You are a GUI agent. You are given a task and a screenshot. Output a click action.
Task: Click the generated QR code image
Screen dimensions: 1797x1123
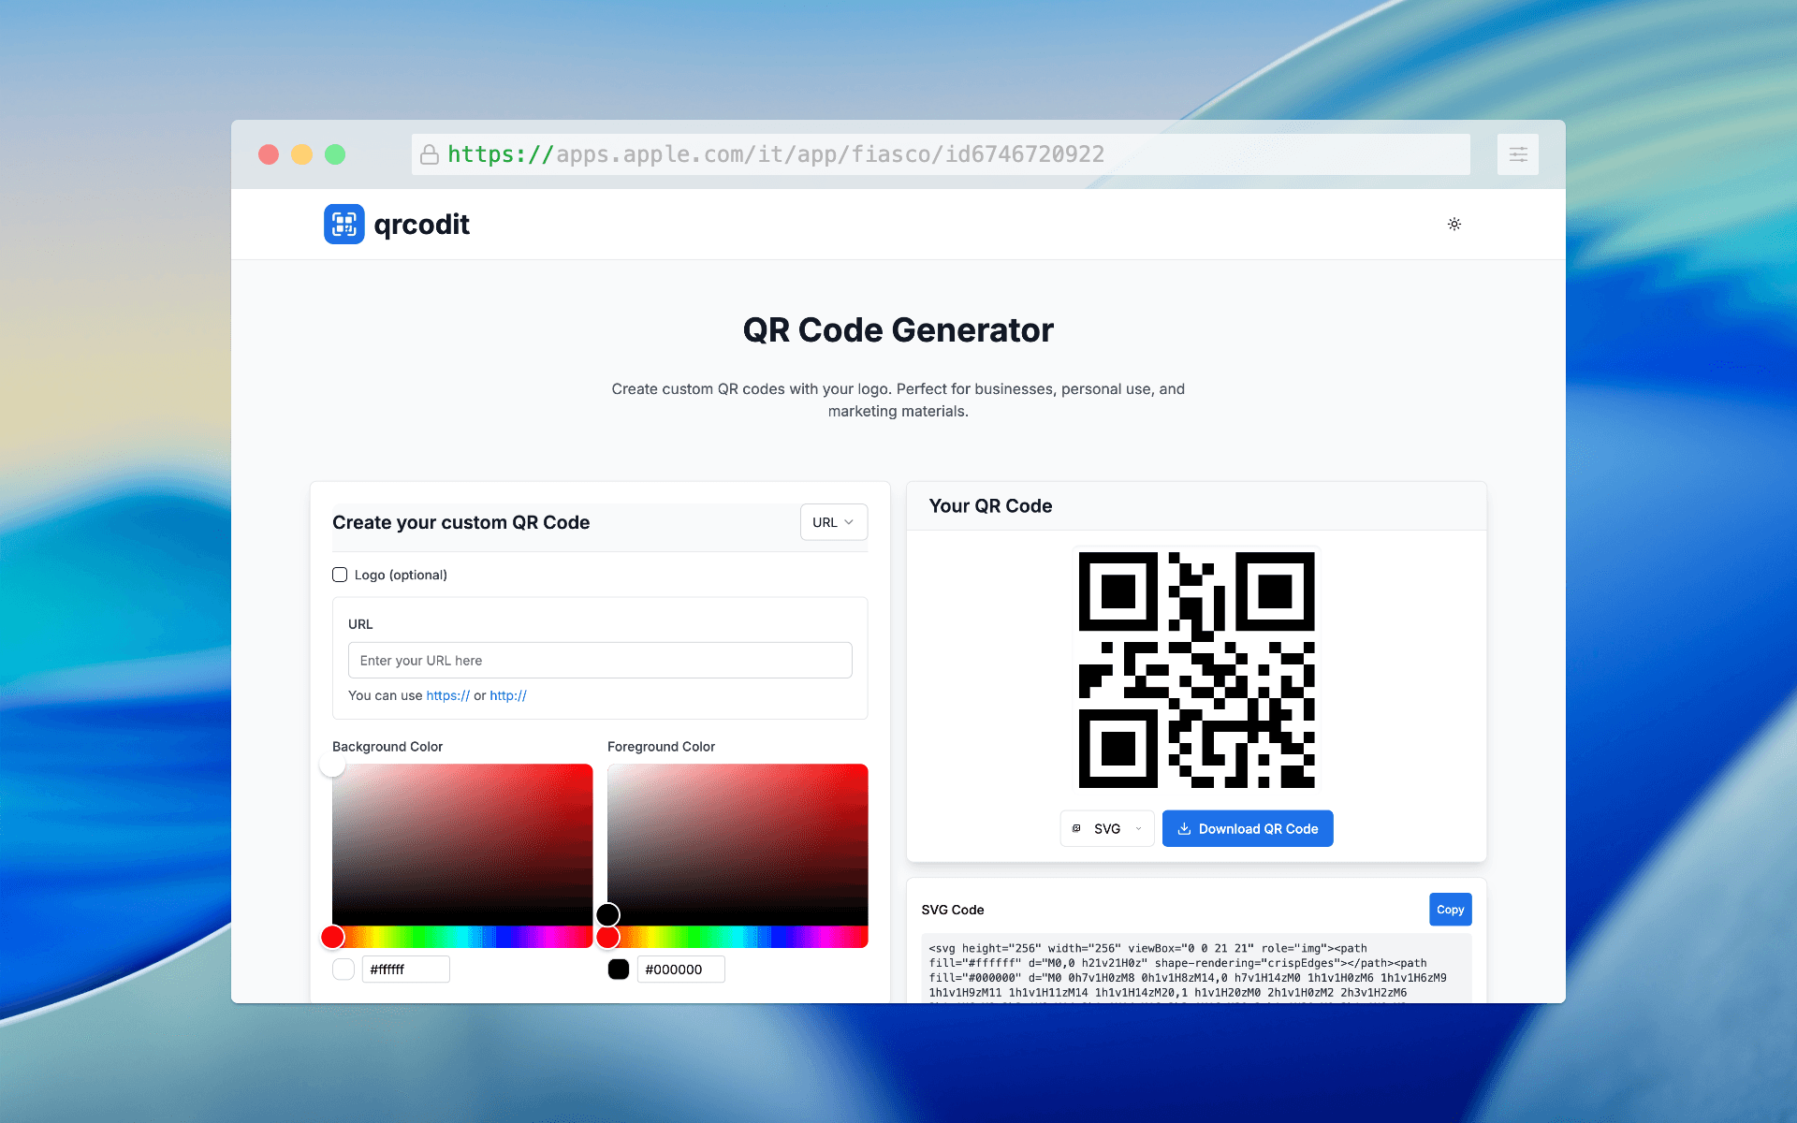point(1196,669)
